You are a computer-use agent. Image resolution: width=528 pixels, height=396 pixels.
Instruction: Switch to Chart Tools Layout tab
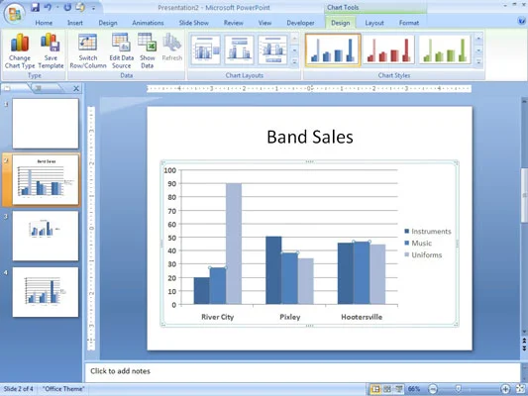pyautogui.click(x=374, y=23)
